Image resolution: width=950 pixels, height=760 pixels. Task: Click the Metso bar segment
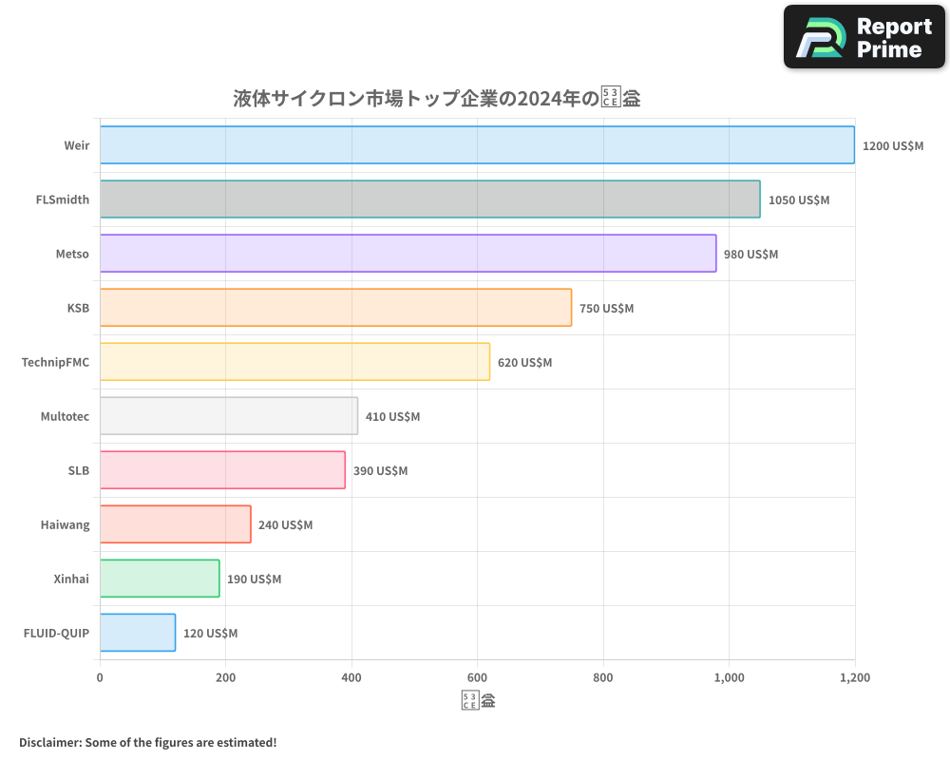[x=408, y=254]
